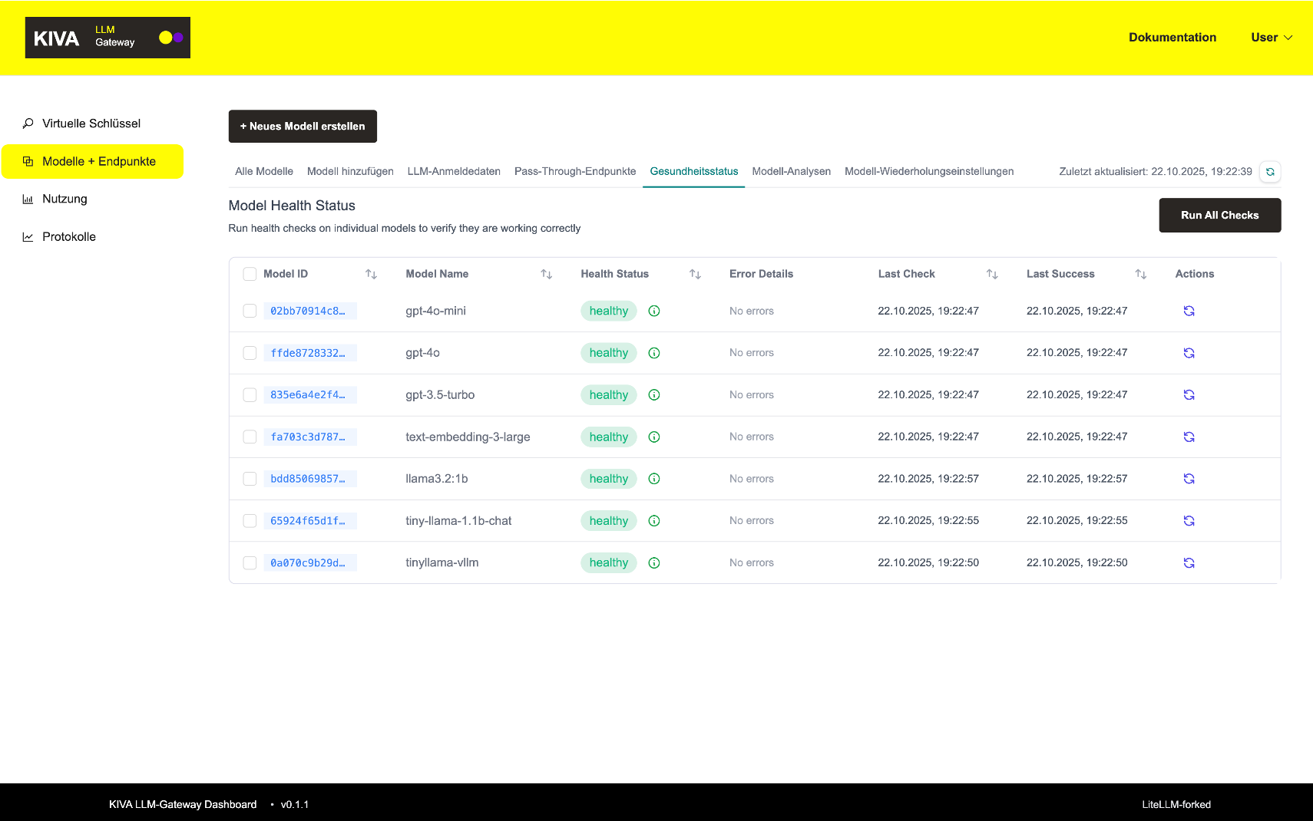The width and height of the screenshot is (1313, 821).
Task: Check the gpt-3.5-turbo row checkbox
Action: 250,394
